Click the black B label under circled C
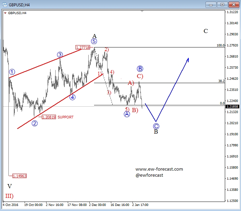The image size is (241, 211). click(156, 132)
